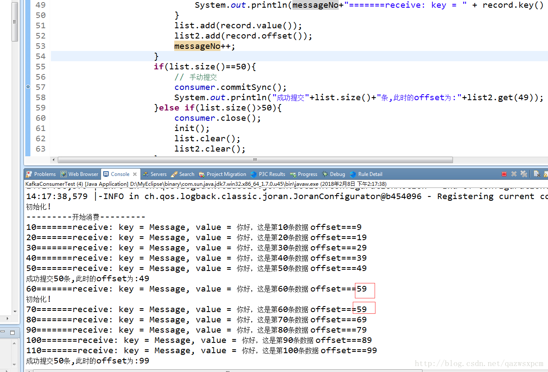This screenshot has width=548, height=372.
Task: Click console line starting '30=======receive'
Action: point(197,248)
